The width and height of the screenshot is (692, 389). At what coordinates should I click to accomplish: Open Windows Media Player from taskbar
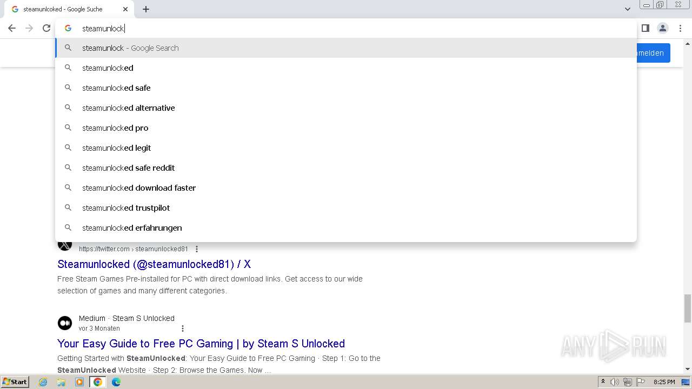[79, 382]
